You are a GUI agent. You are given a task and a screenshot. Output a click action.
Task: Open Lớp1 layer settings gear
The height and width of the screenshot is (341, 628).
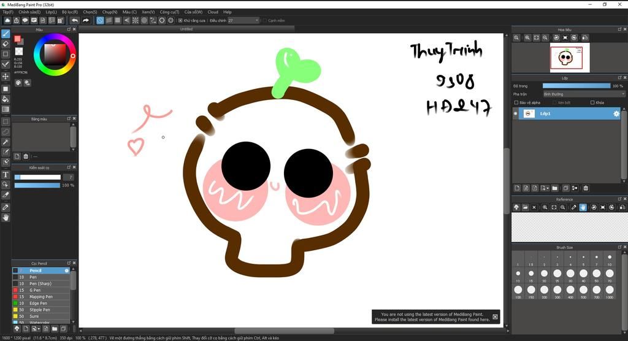616,114
